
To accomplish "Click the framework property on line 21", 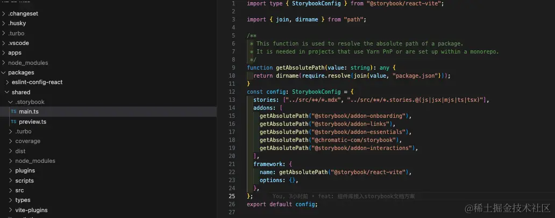I will 268,164.
